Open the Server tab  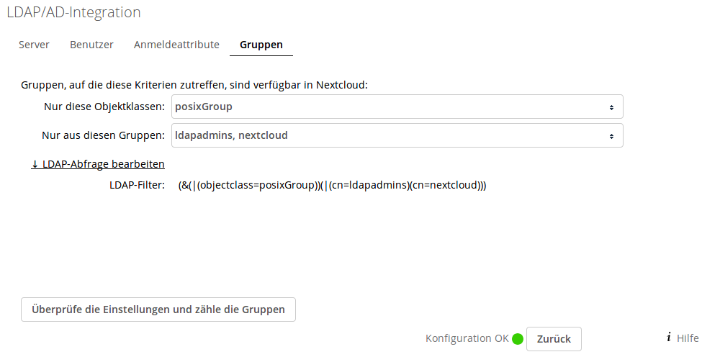point(34,45)
